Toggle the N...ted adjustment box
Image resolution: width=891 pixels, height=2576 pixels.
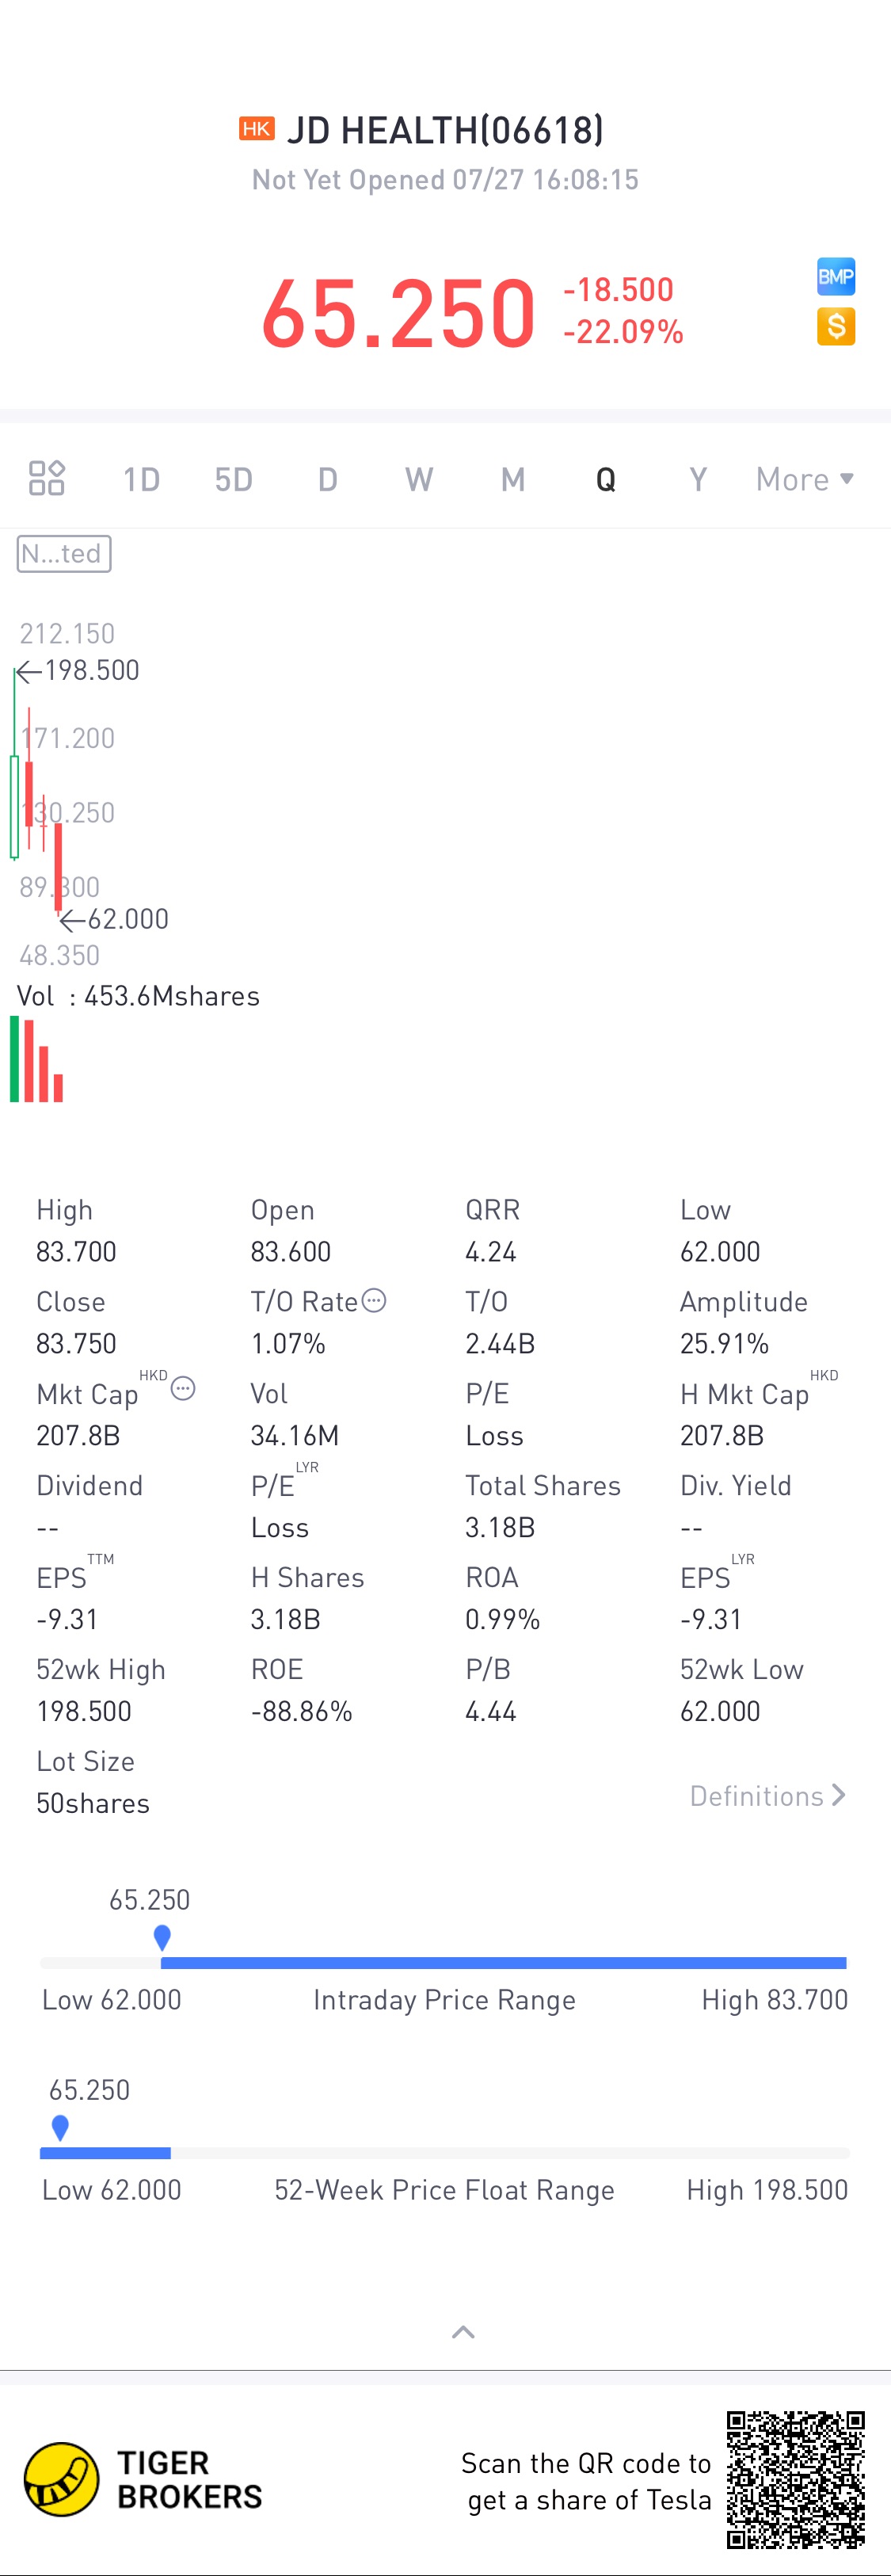coord(63,553)
